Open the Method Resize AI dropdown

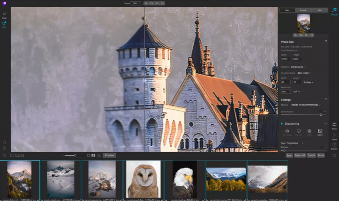(306, 105)
